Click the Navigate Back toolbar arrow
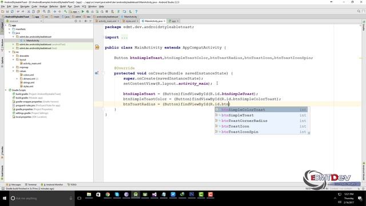Screen dimensions: 366x206 (x=55, y=11)
